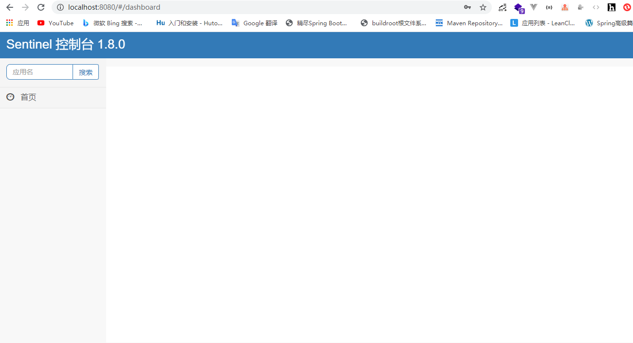Open the black 'h' extension icon
This screenshot has height=343, width=633.
point(612,7)
